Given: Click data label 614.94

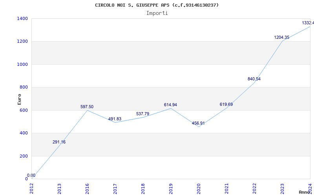Looking at the screenshot, I should (x=170, y=105).
